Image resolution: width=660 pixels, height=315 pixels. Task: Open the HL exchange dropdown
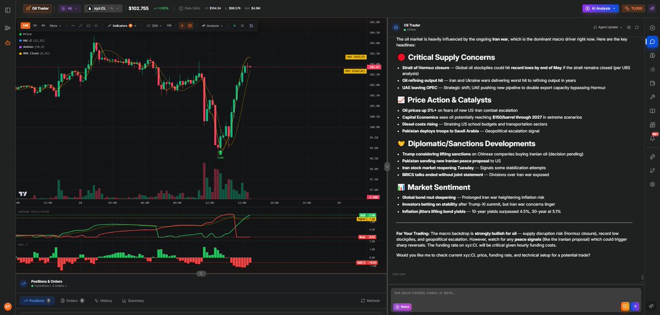pyautogui.click(x=69, y=8)
